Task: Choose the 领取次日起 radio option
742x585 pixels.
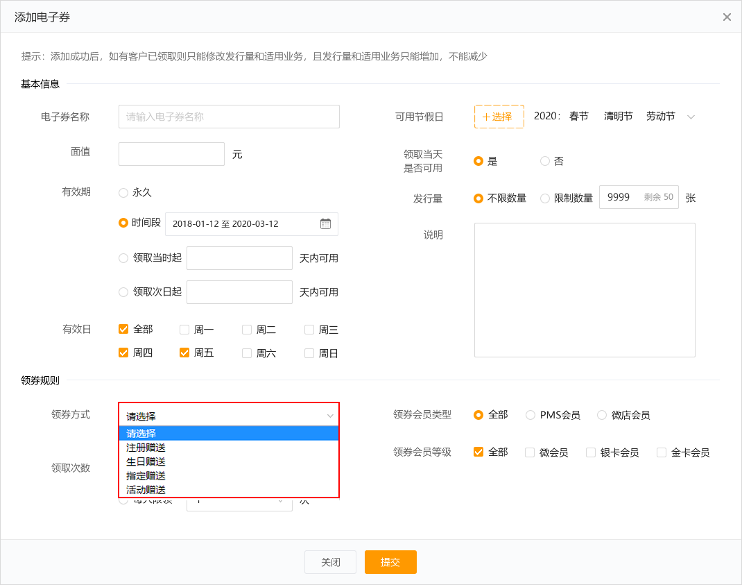Action: 123,292
